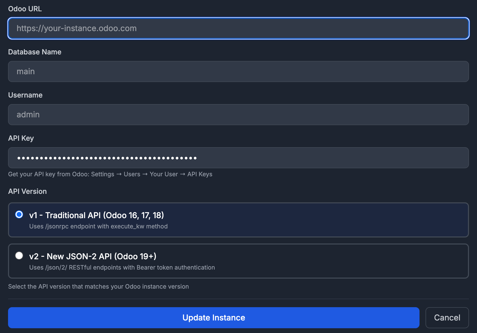Click the placeholder text your-instance.odoo.com
Viewport: 477px width, 333px height.
[77, 28]
